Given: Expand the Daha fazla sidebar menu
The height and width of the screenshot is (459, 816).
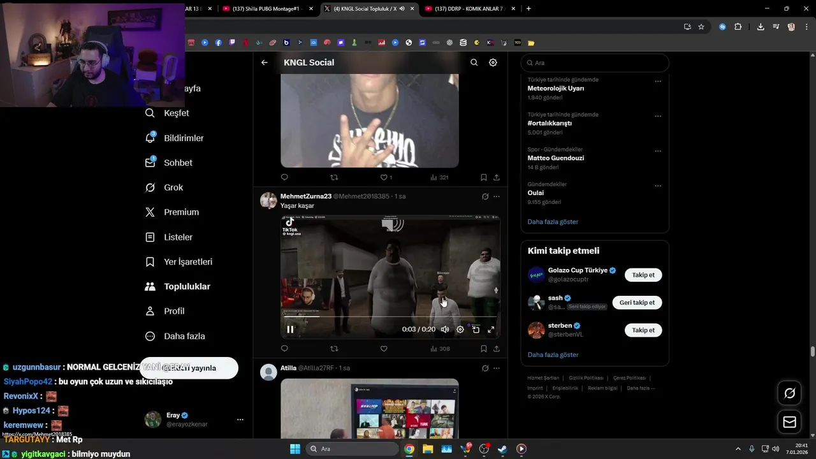Looking at the screenshot, I should pos(175,336).
